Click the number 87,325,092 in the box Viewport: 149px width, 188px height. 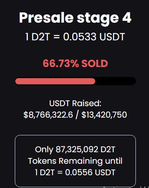(x=77, y=149)
